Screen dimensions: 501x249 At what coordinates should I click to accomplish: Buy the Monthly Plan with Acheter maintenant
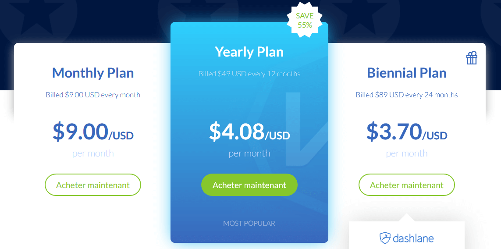pos(92,185)
